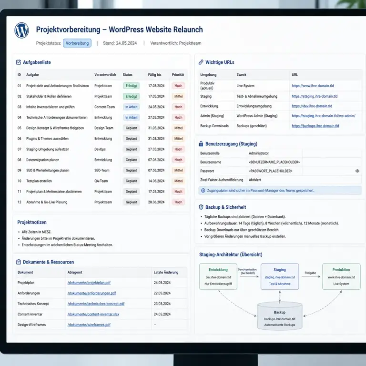Click the Freigabe arrow label in diagram

(310, 273)
